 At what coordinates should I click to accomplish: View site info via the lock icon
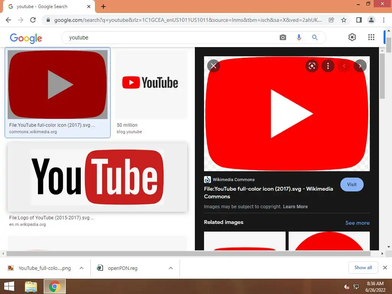pyautogui.click(x=48, y=20)
